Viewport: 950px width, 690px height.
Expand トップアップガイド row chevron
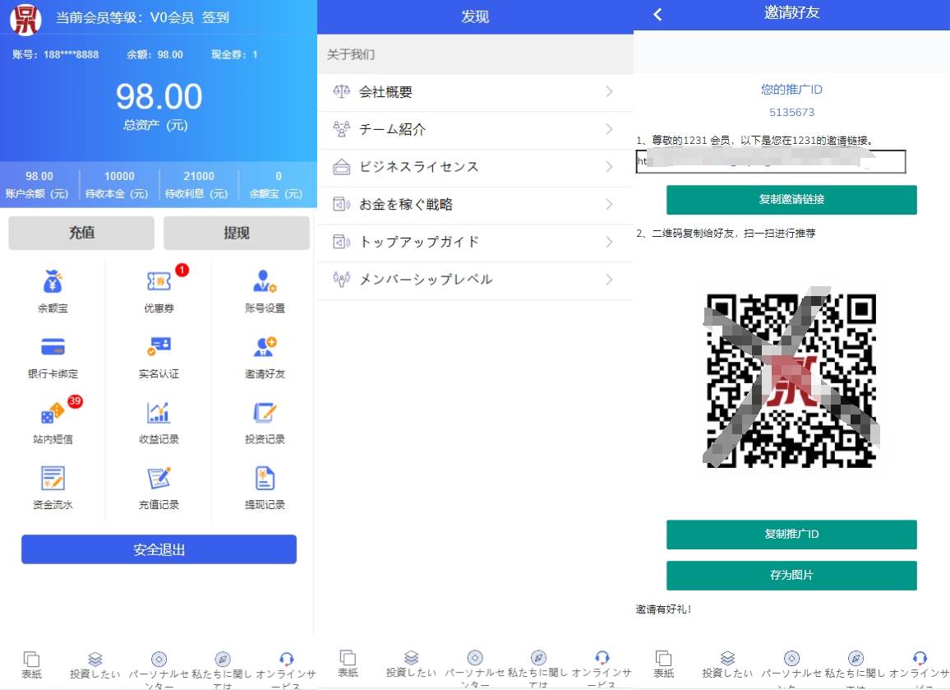(x=609, y=242)
